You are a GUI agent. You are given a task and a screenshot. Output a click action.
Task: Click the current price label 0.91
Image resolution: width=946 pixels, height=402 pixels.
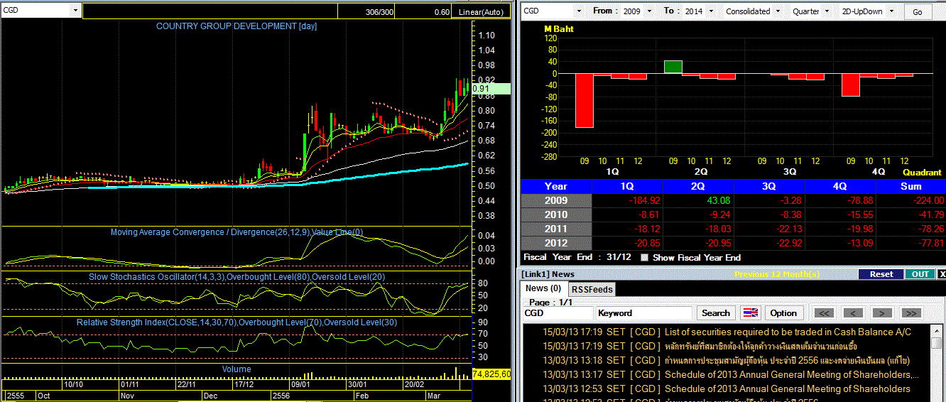pos(491,89)
